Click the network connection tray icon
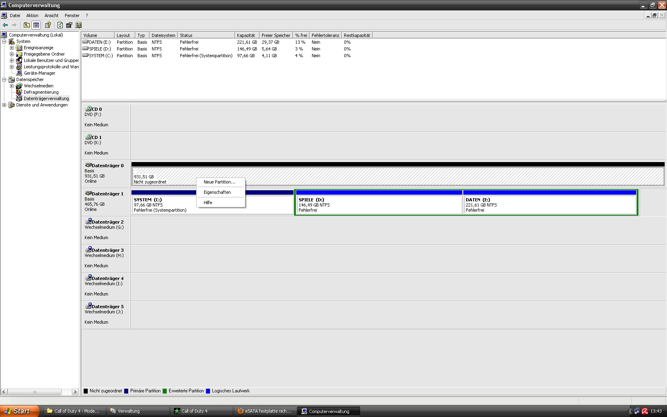Viewport: 667px width, 417px height. [x=637, y=411]
